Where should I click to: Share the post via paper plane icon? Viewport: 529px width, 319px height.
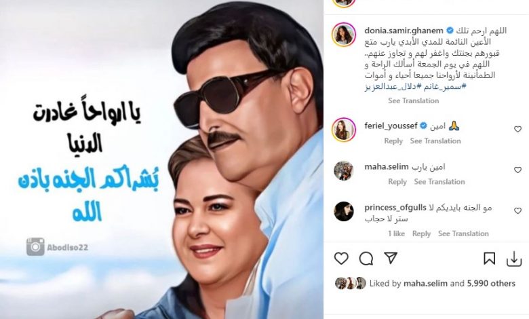[391, 258]
